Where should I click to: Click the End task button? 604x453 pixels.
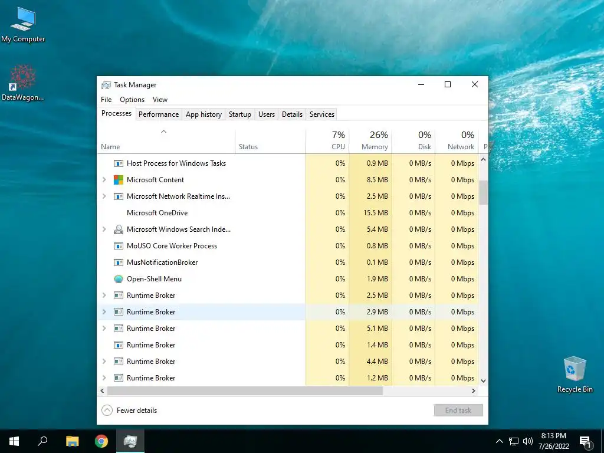pos(458,411)
